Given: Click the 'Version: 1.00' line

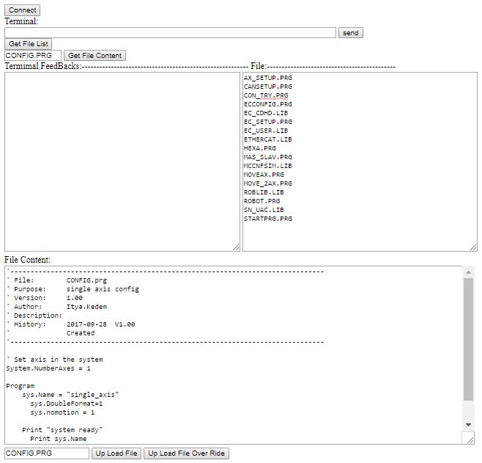Looking at the screenshot, I should click(45, 298).
